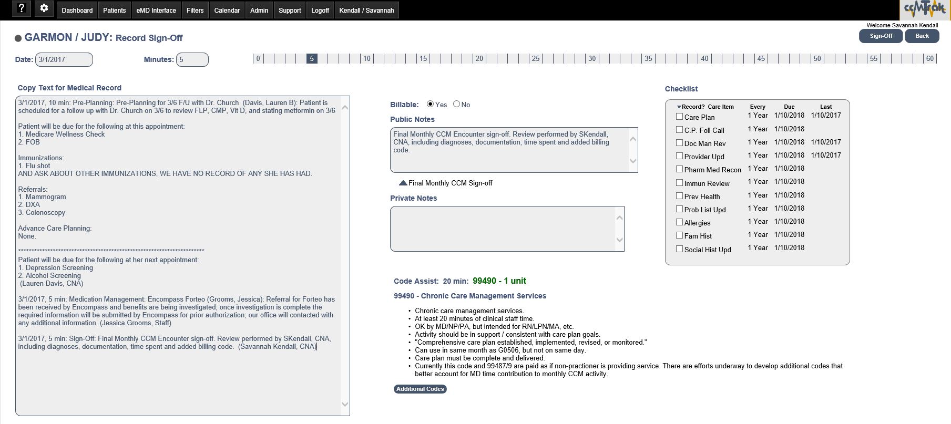Enable the Allergies checklist item
This screenshot has height=424, width=951.
click(679, 222)
